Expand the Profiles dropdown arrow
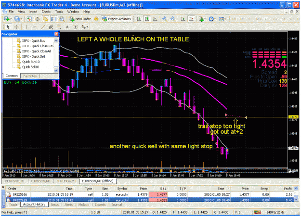This screenshot has width=301, height=216. [21, 19]
